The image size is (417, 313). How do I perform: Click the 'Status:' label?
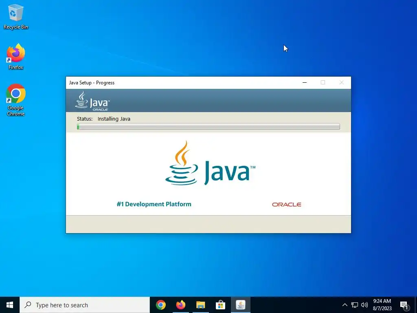coord(85,119)
